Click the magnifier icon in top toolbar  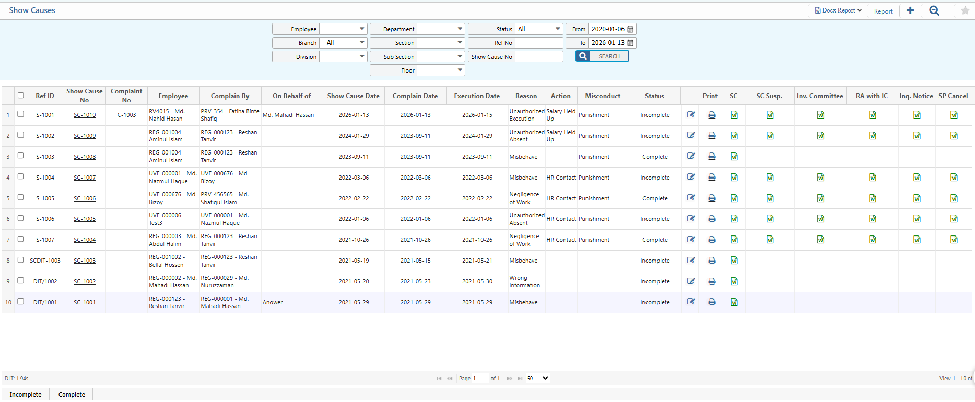tap(934, 11)
